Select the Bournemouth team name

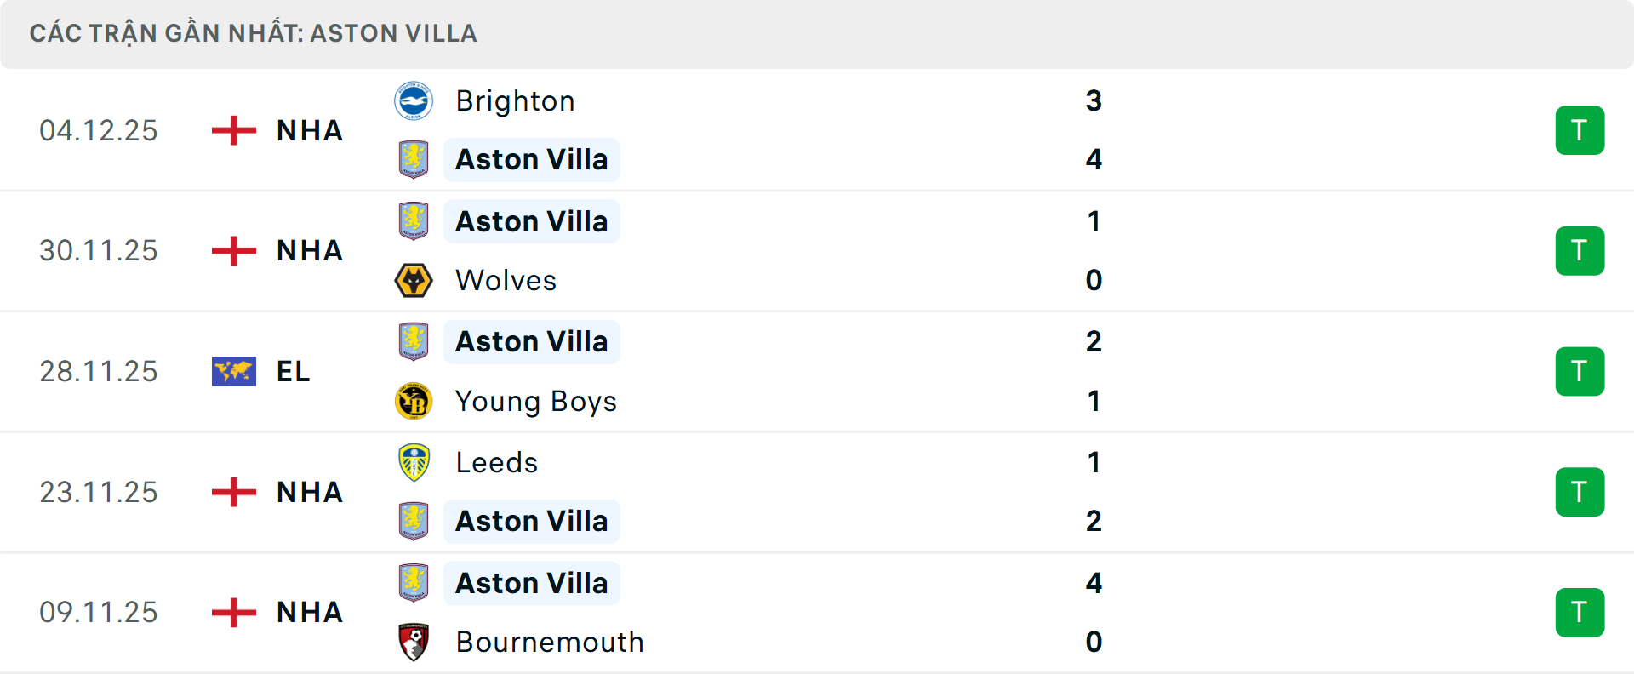click(x=549, y=642)
